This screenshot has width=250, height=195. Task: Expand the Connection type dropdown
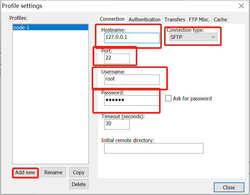(x=193, y=37)
